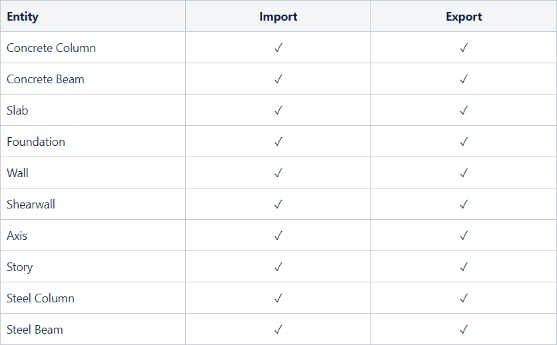Select the Export column header
The width and height of the screenshot is (557, 345).
pos(464,17)
